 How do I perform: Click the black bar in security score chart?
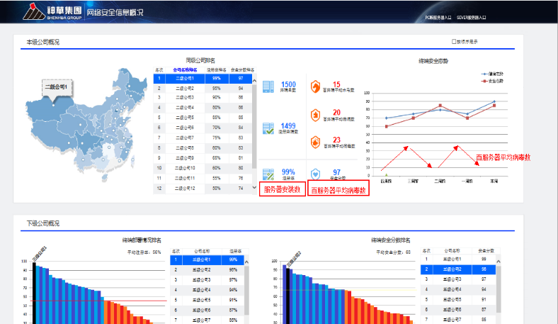click(x=288, y=296)
